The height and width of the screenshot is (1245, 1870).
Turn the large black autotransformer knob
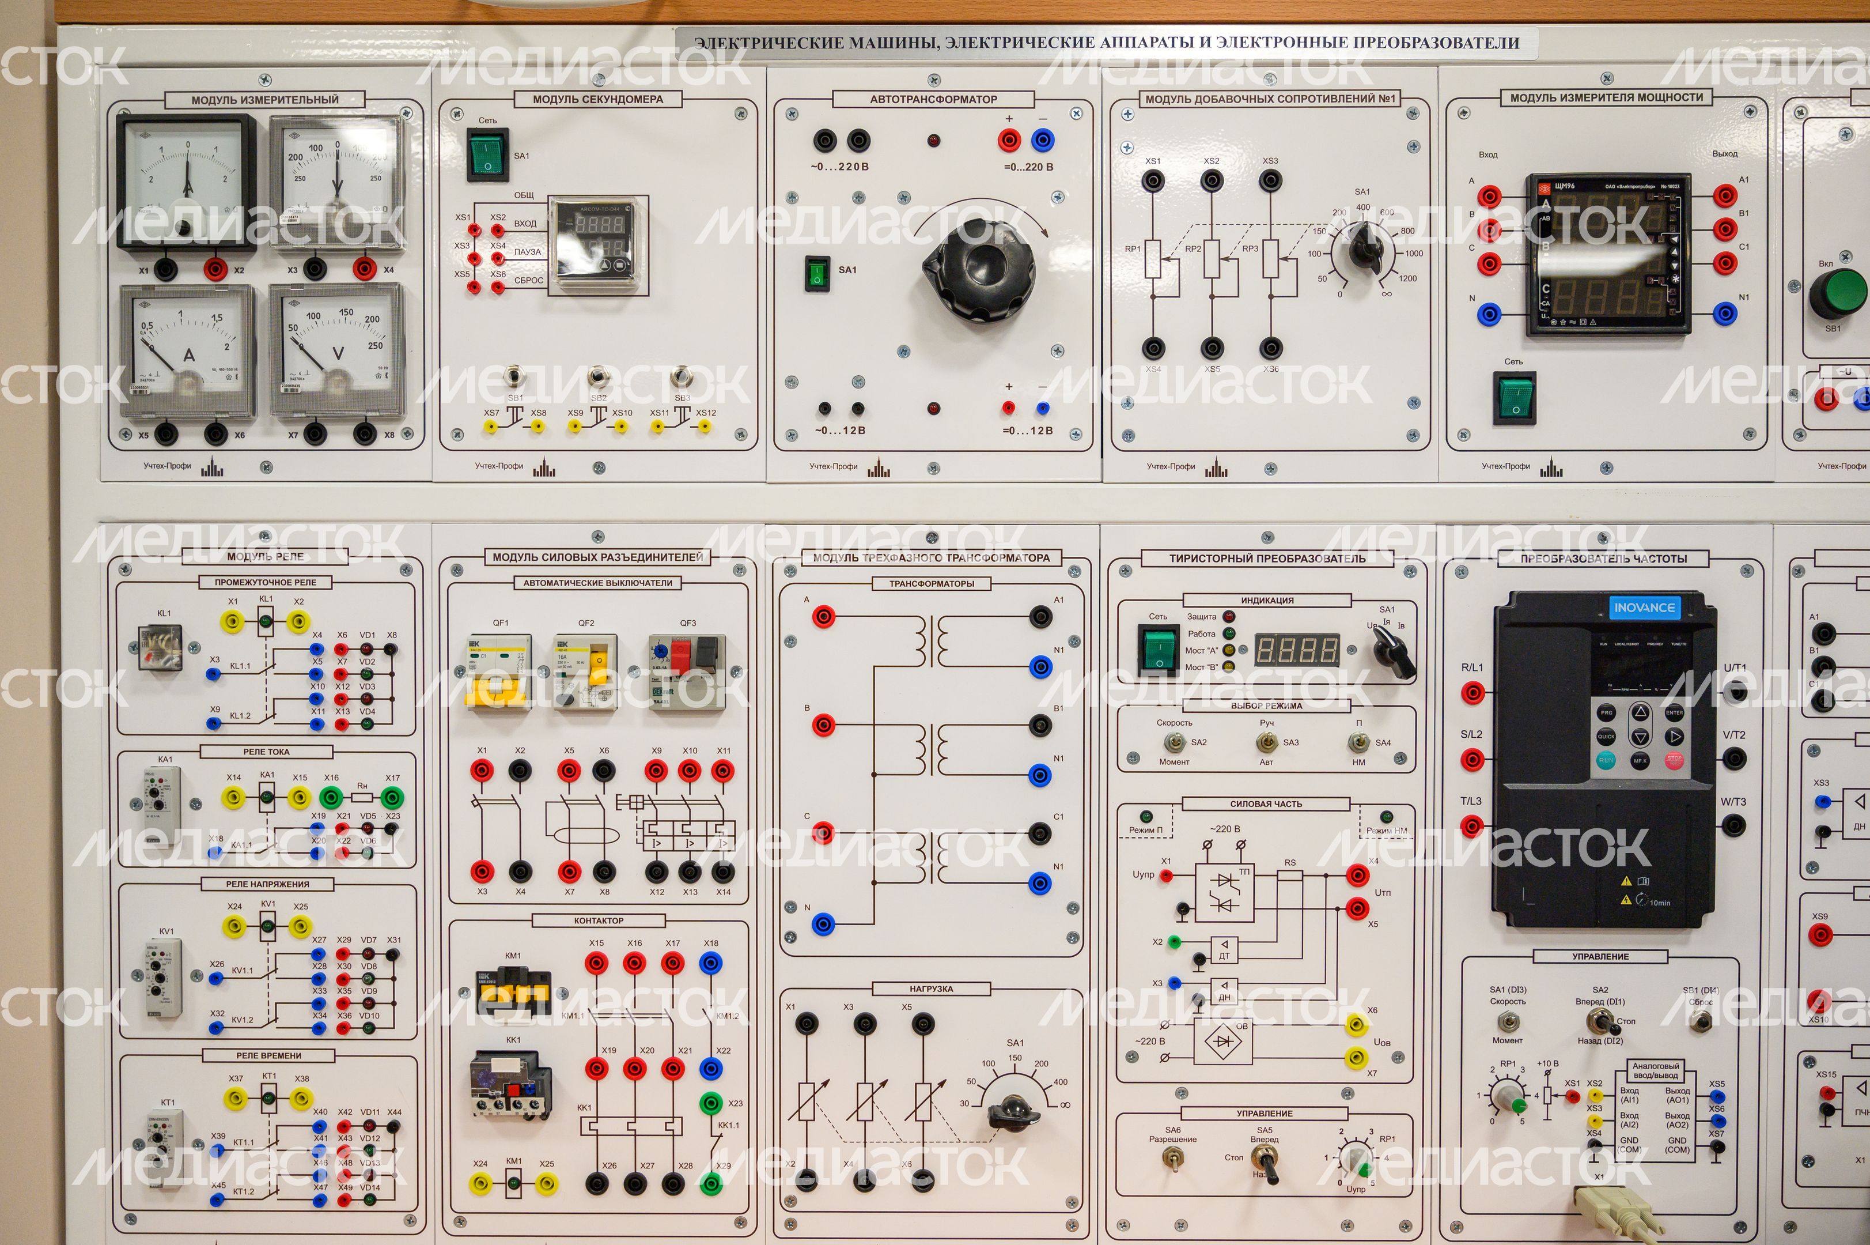[980, 271]
